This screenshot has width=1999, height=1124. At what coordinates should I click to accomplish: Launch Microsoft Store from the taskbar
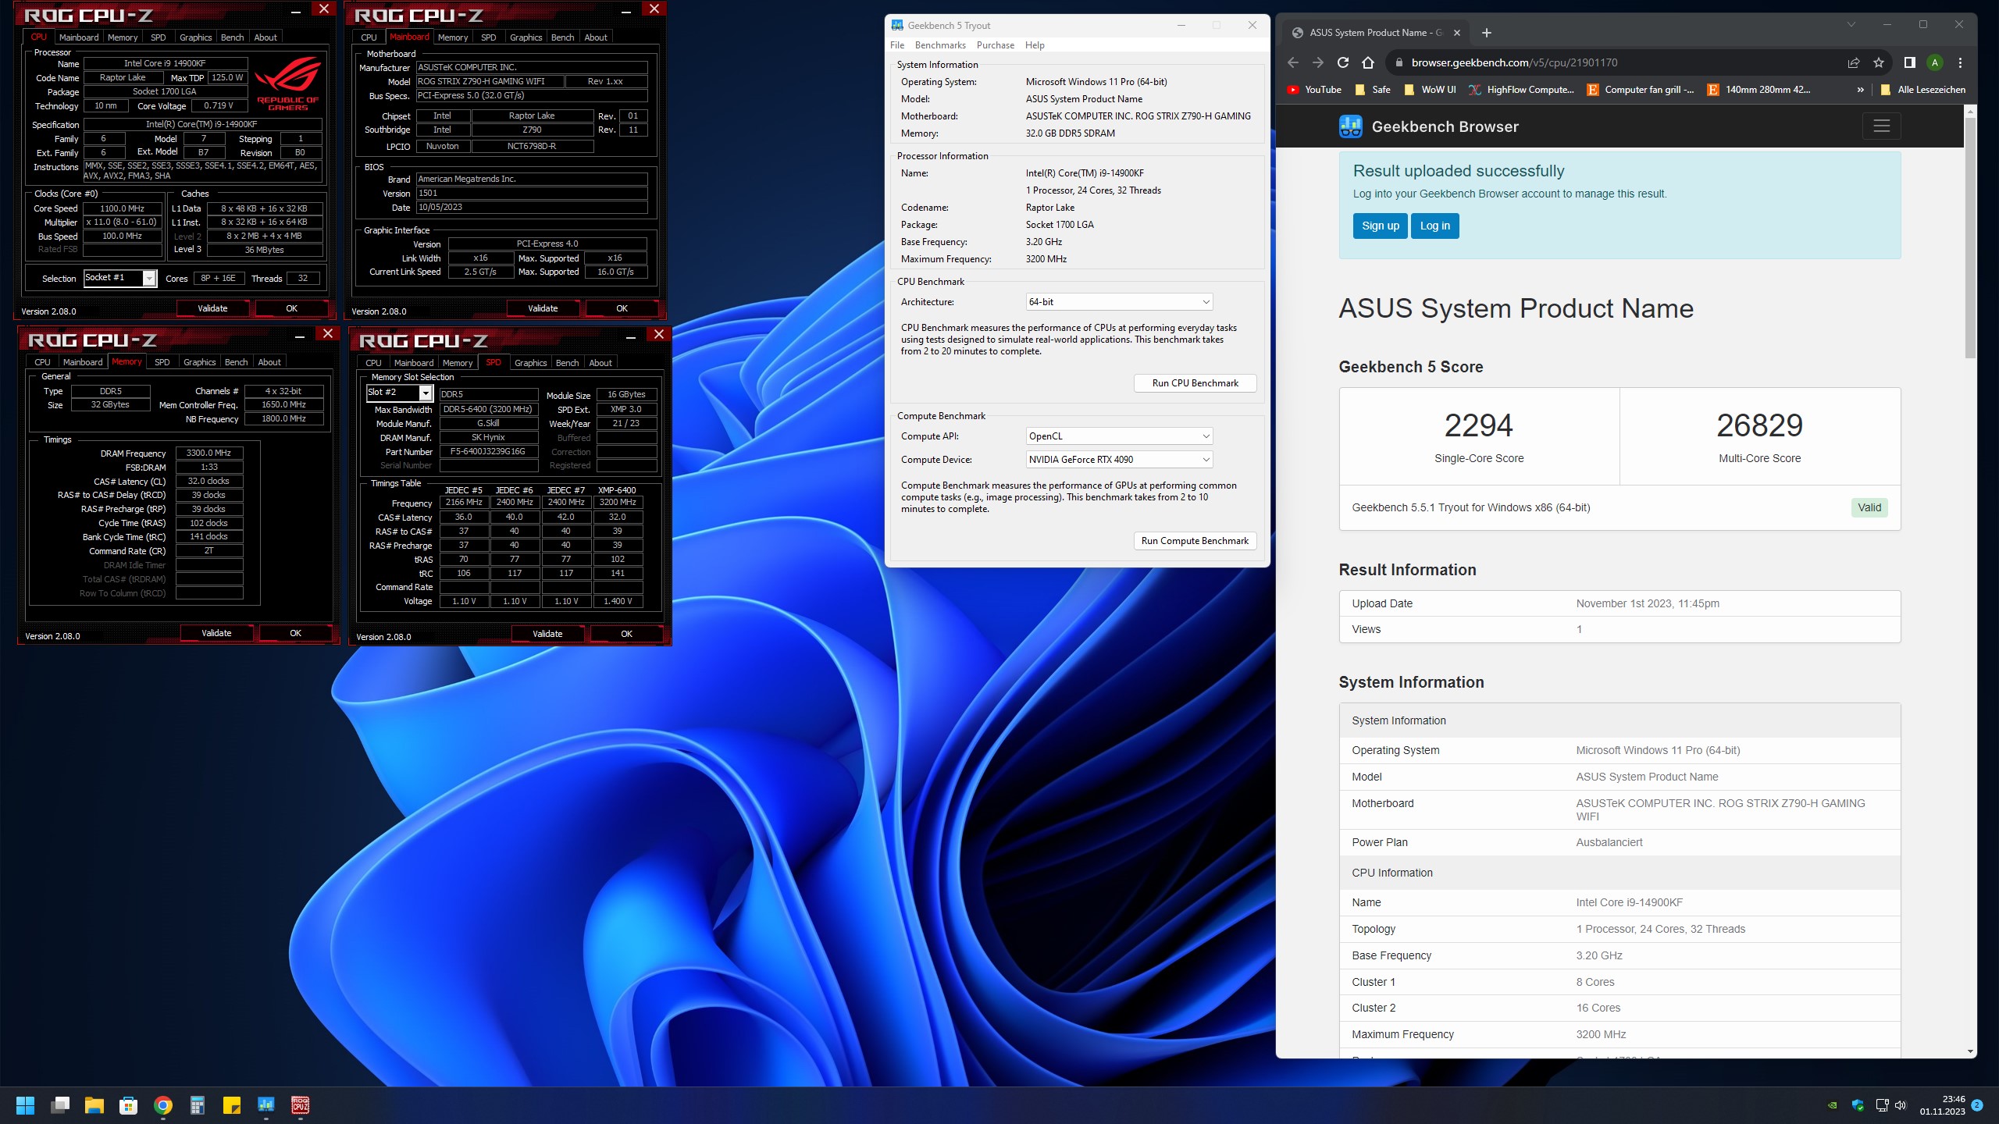click(x=129, y=1105)
